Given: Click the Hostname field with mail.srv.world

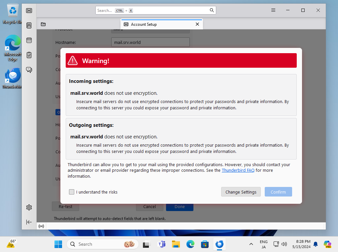Looking at the screenshot, I should click(x=151, y=42).
